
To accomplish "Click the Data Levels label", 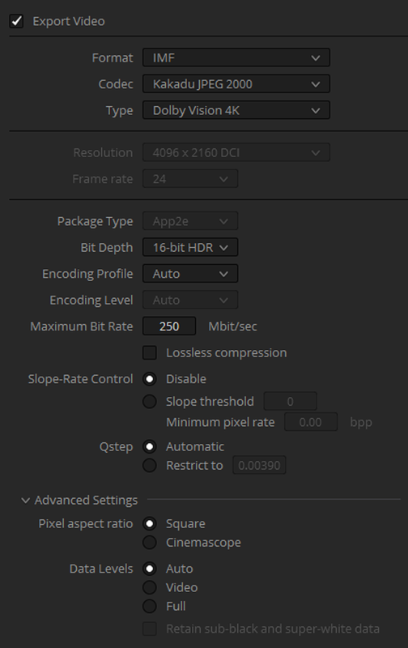I will click(101, 569).
